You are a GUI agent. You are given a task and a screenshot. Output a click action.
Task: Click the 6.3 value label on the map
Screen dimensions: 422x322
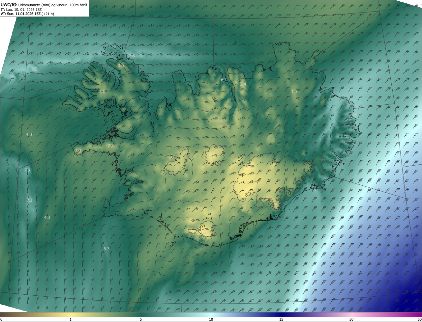[106, 249]
